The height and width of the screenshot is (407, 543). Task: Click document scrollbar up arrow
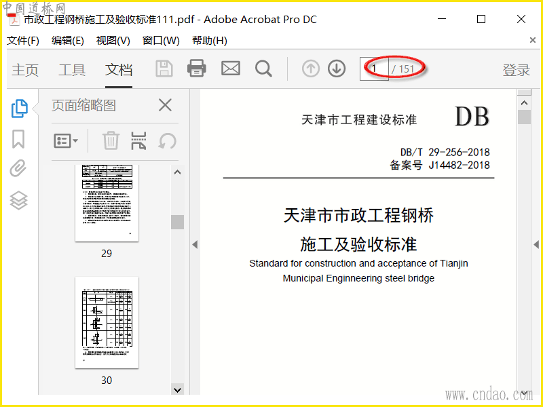point(524,103)
